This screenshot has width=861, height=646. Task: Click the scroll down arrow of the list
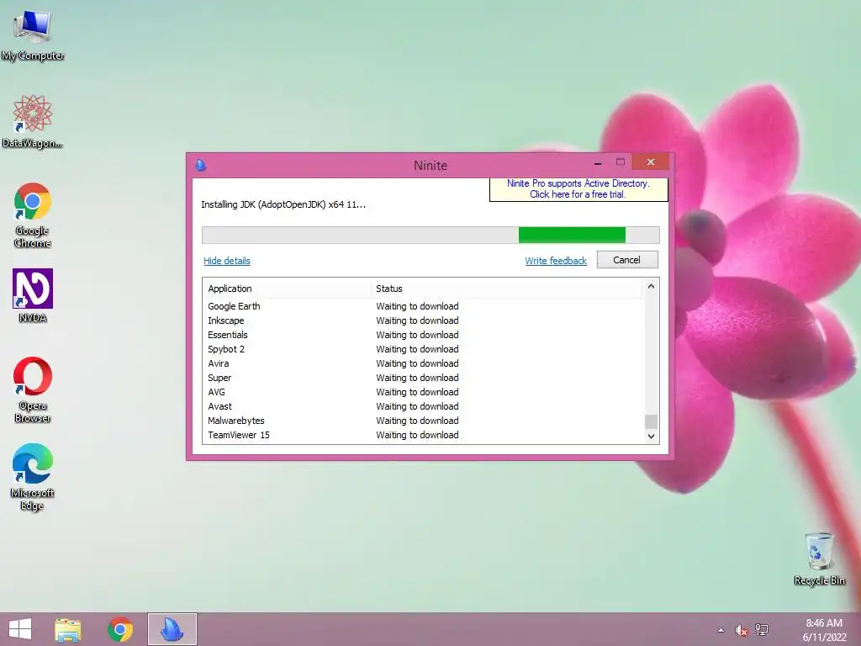click(x=652, y=437)
